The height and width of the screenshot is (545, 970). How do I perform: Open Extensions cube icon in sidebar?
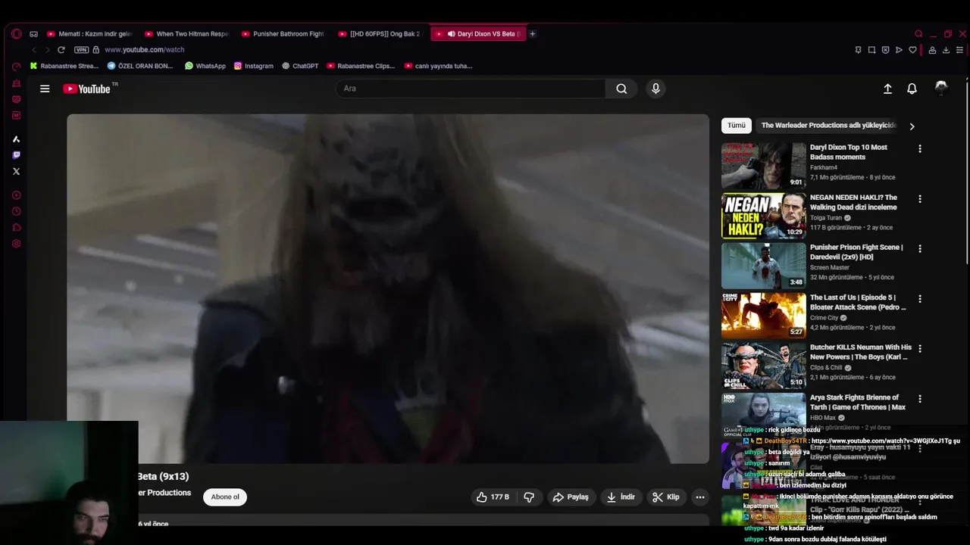click(x=17, y=228)
